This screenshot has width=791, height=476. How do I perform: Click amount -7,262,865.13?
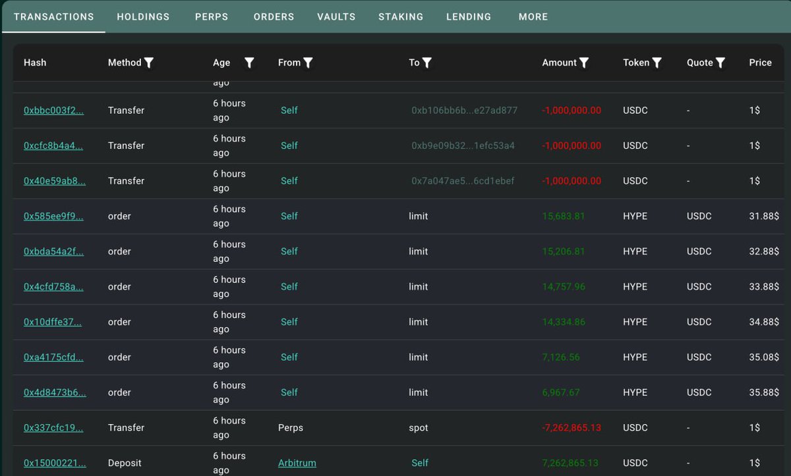(571, 428)
